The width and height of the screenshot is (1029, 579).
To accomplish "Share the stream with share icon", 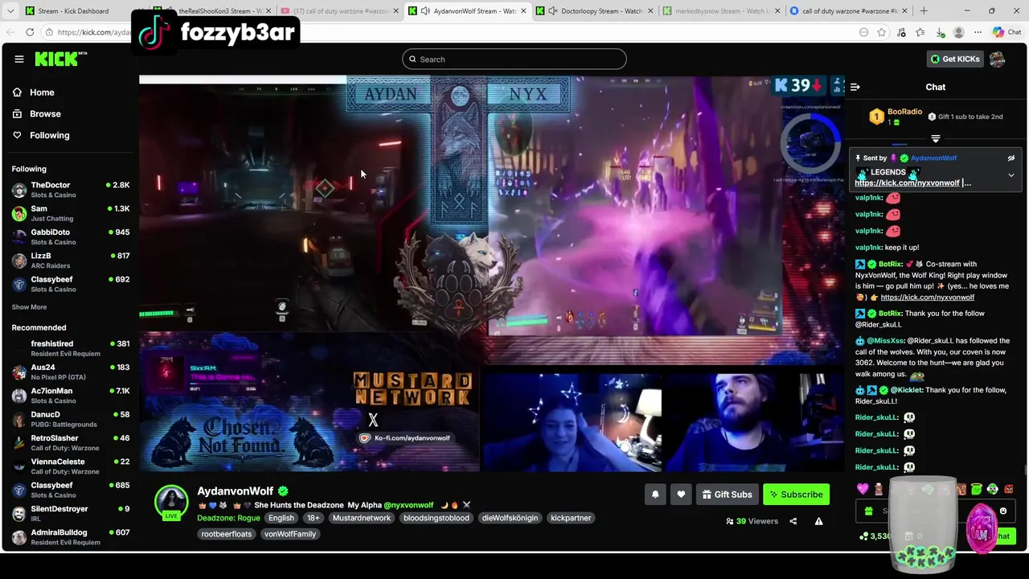I will tap(793, 521).
